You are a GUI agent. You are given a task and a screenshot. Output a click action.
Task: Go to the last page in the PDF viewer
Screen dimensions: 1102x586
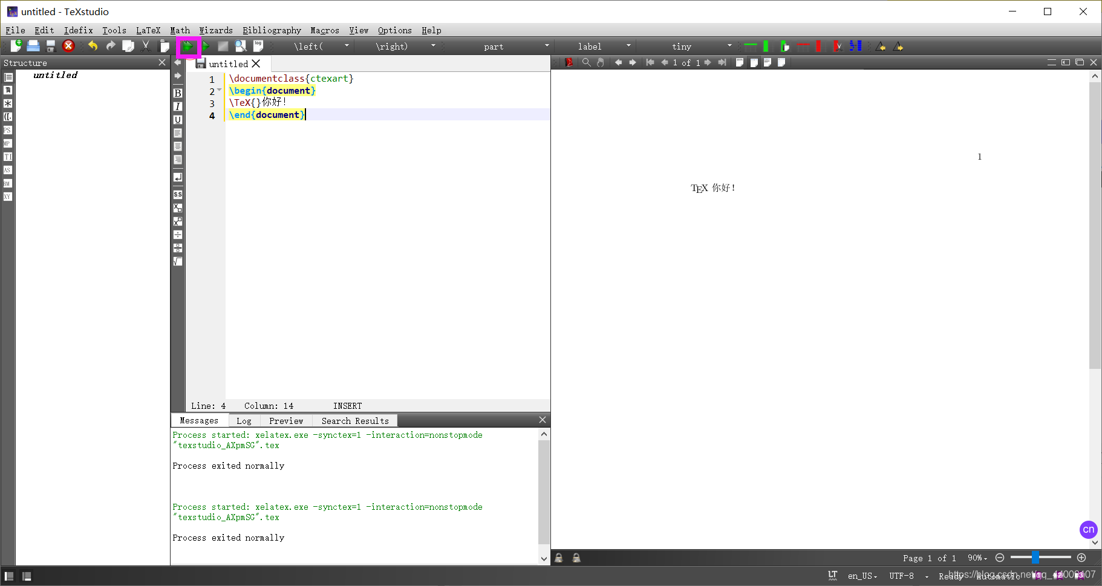722,62
